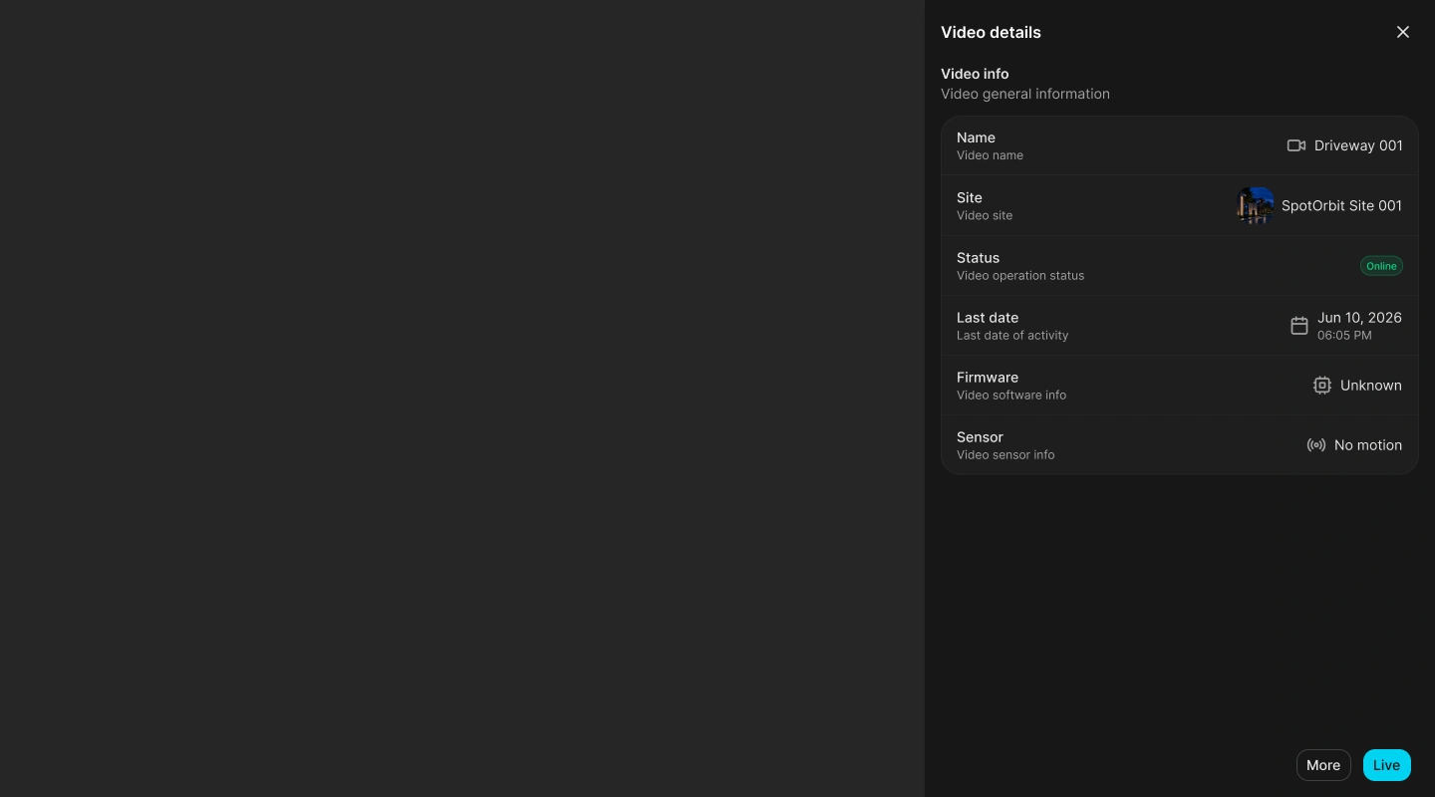This screenshot has width=1435, height=797.
Task: Click the Site row label
Action: tap(970, 197)
